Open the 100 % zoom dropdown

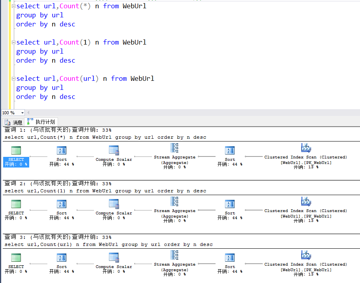point(22,113)
